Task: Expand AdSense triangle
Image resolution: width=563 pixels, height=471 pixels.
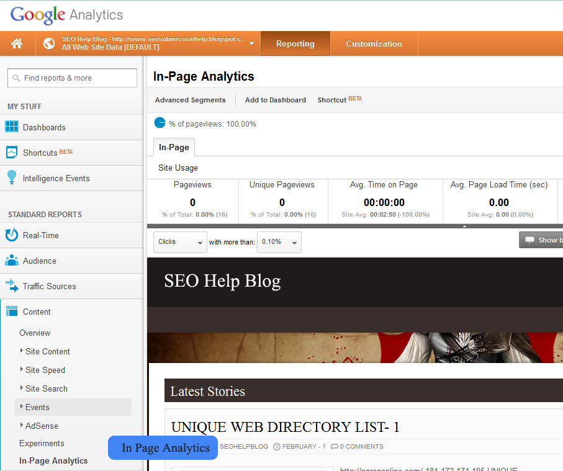Action: coord(22,425)
